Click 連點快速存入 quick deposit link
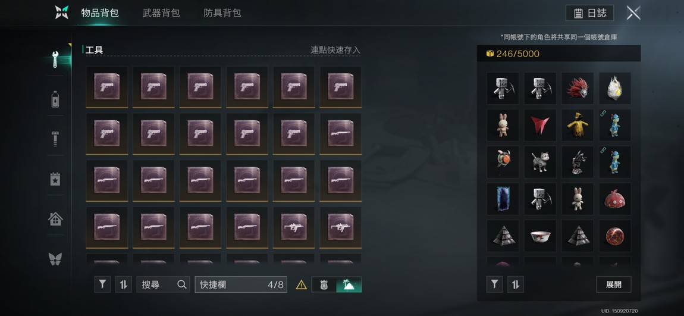The width and height of the screenshot is (684, 316). coord(335,50)
